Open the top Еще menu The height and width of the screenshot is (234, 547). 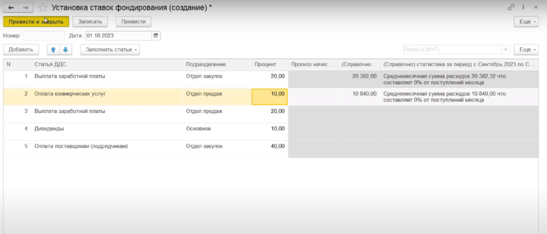pos(527,22)
